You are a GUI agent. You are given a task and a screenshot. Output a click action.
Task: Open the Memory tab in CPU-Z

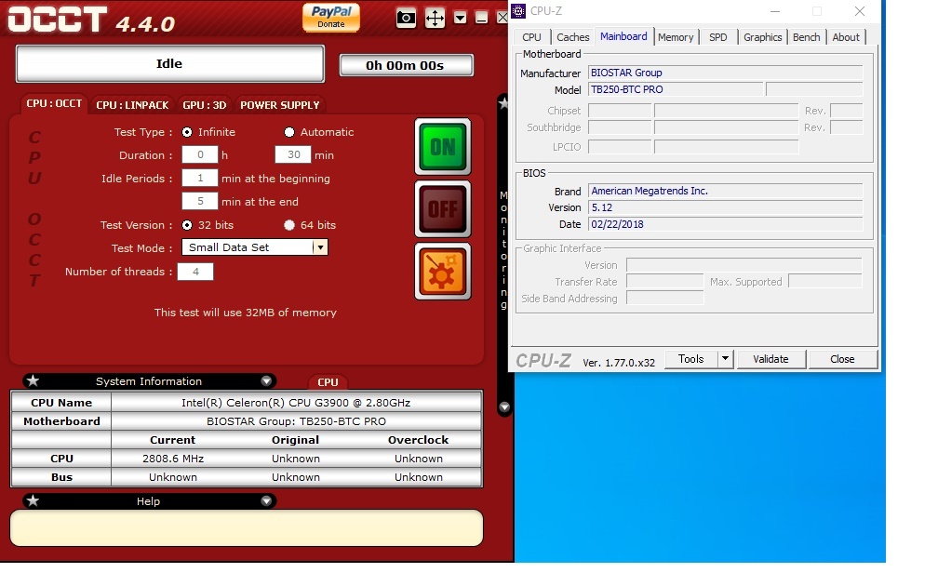[676, 37]
